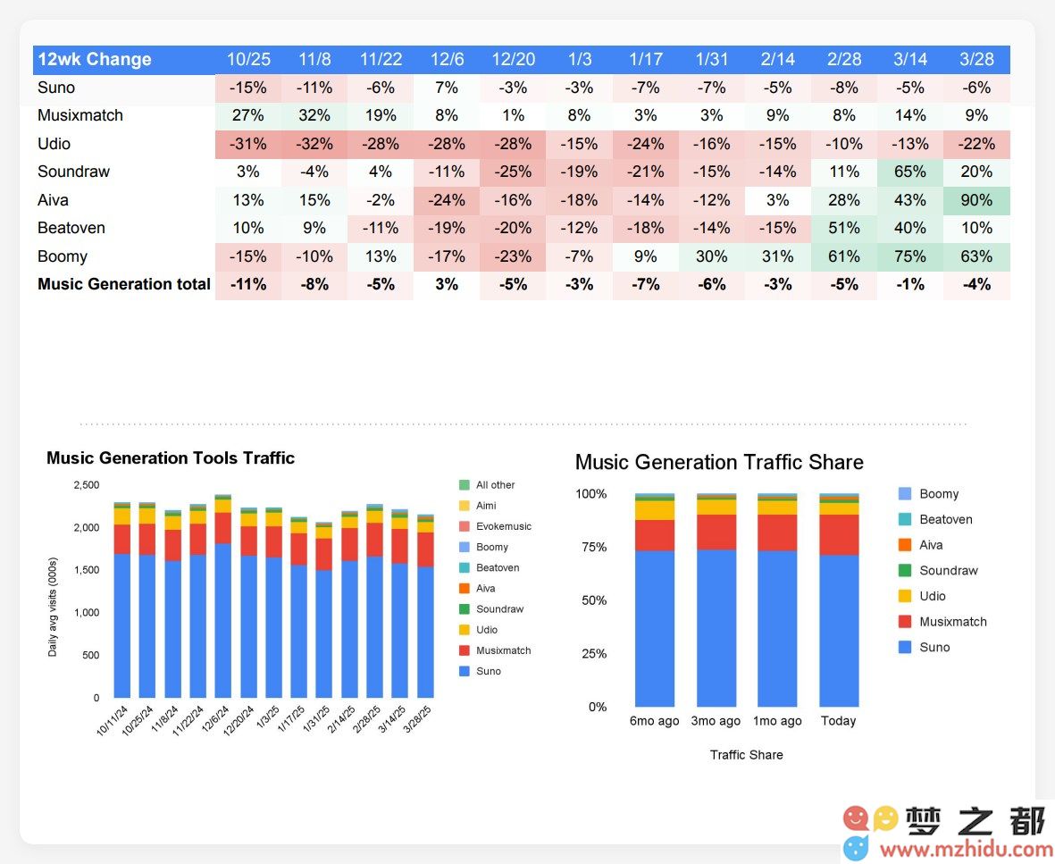Click the 'Traffic Share' x-axis title
This screenshot has width=1055, height=864.
pos(746,755)
